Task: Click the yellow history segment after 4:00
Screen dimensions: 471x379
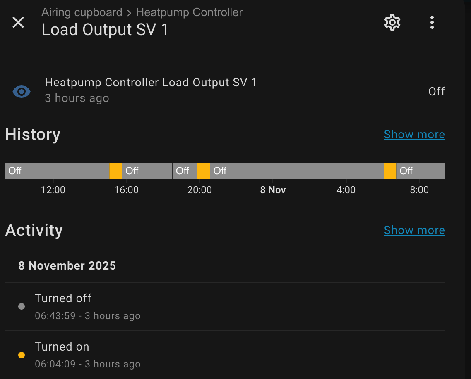Action: [x=390, y=171]
